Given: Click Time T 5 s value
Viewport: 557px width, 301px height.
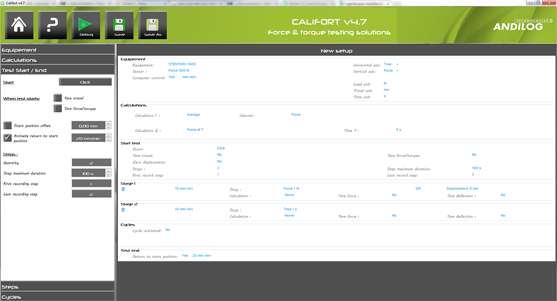Looking at the screenshot, I should pos(398,130).
